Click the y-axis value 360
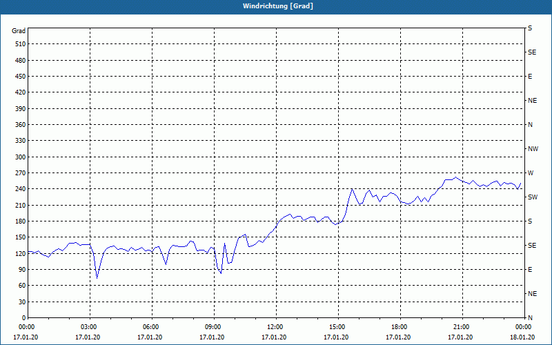This screenshot has height=345, width=552. pos(21,125)
